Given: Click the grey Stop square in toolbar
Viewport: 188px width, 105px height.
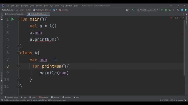Looking at the screenshot, I should click(x=173, y=10).
